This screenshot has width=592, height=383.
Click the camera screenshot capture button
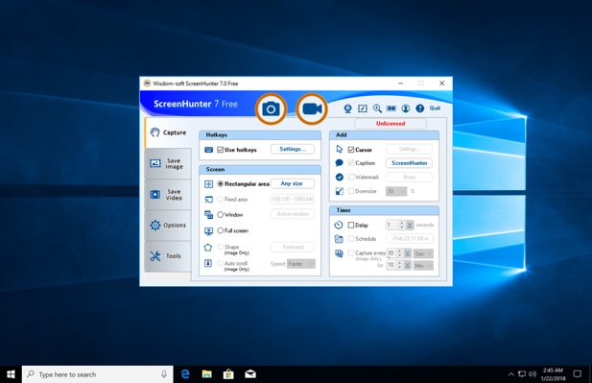coord(271,108)
